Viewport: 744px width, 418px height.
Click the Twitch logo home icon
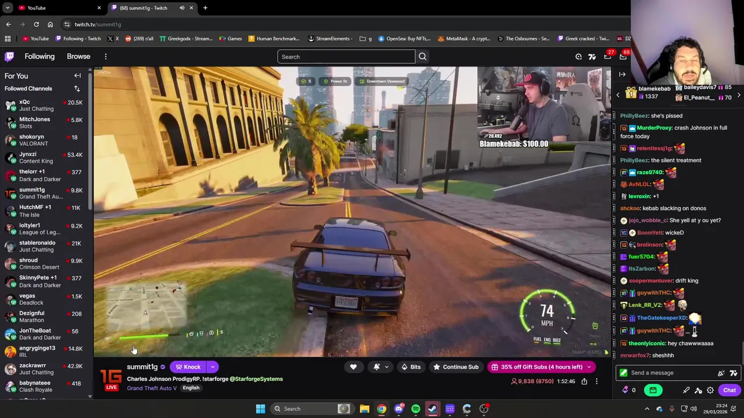coord(9,56)
